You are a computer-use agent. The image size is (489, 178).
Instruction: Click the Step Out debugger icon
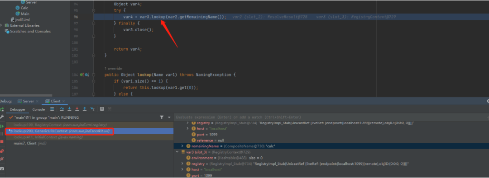(x=85, y=109)
